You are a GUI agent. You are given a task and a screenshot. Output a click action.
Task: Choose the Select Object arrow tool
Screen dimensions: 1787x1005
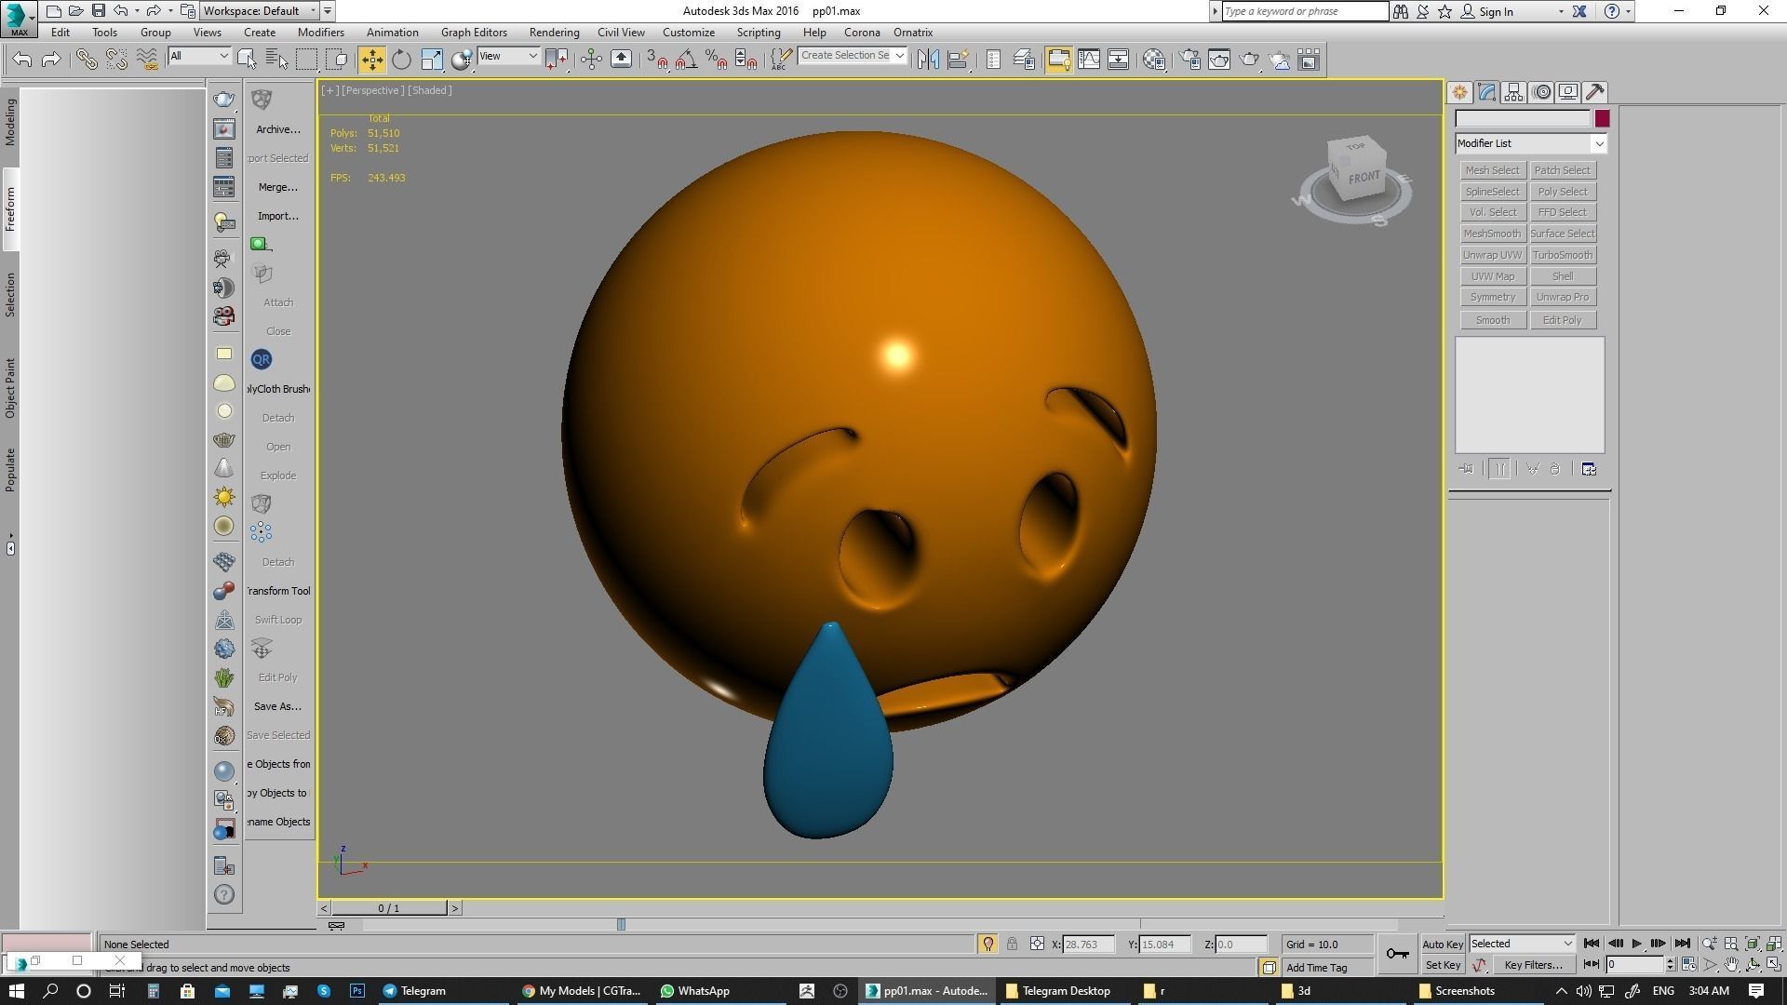(247, 60)
